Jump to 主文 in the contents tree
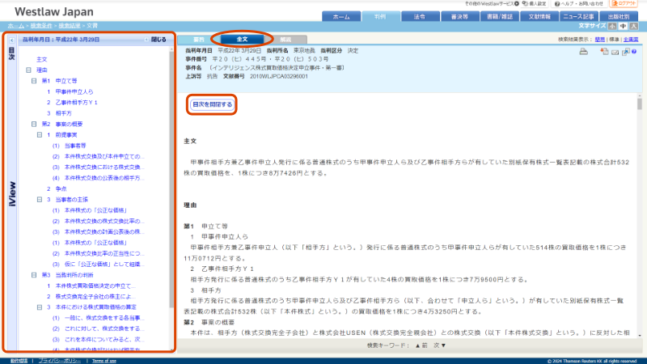This screenshot has width=647, height=364. tap(42, 60)
